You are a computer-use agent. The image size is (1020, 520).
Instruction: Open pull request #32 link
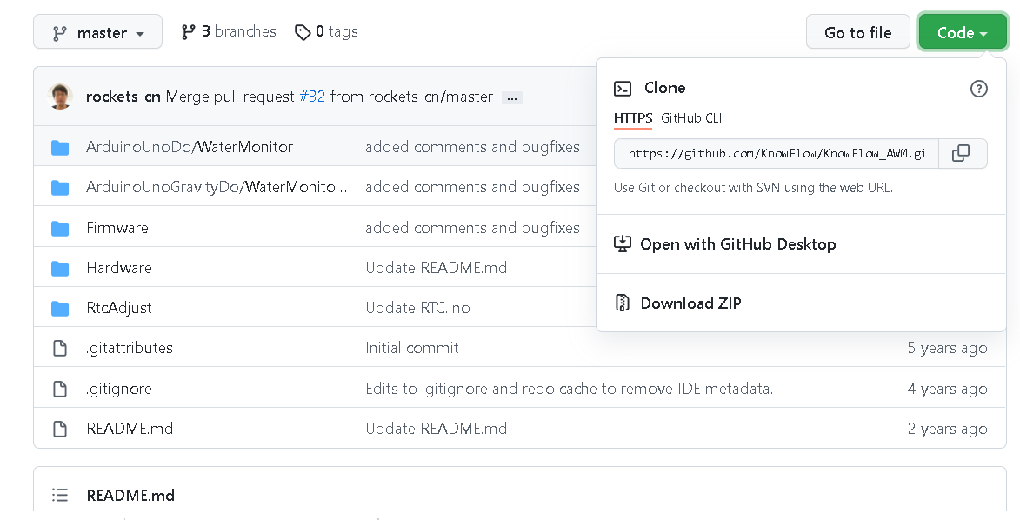coord(311,97)
